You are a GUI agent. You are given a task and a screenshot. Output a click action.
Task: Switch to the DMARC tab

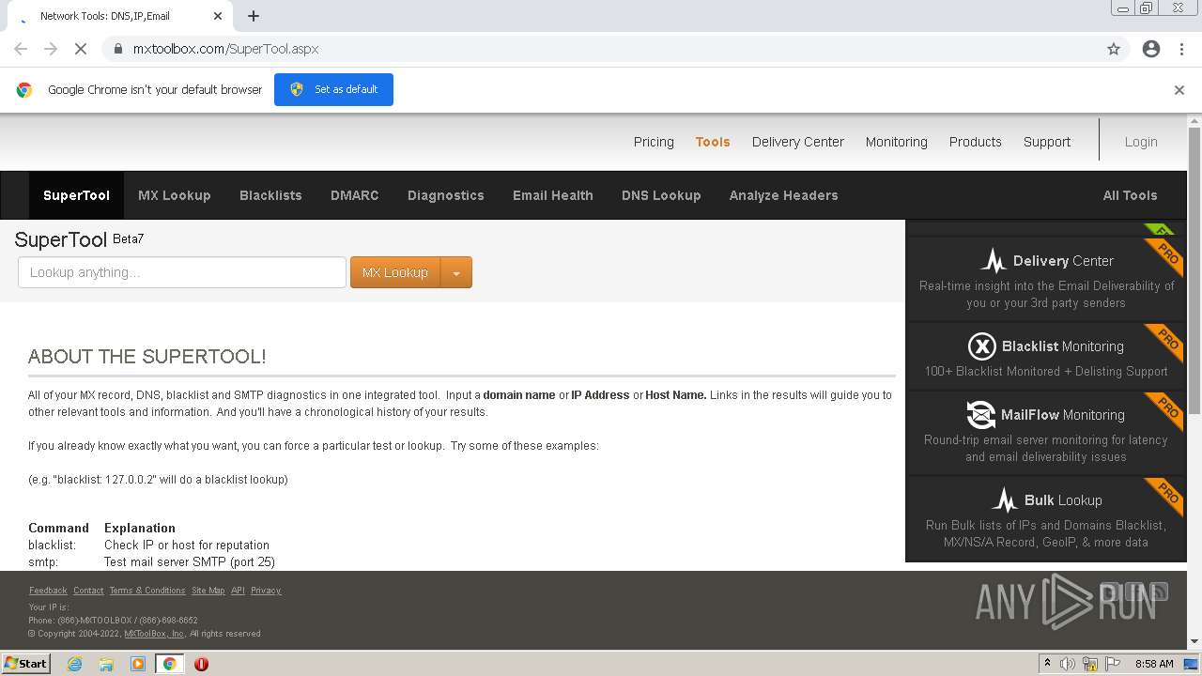tap(355, 195)
